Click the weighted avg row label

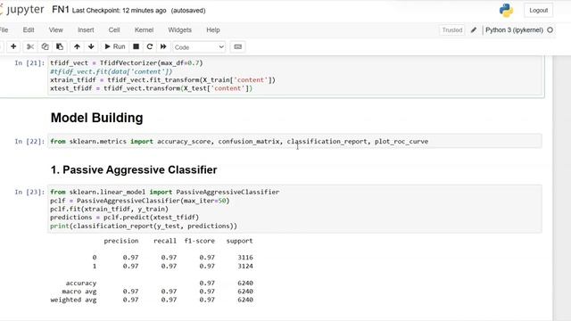73,300
